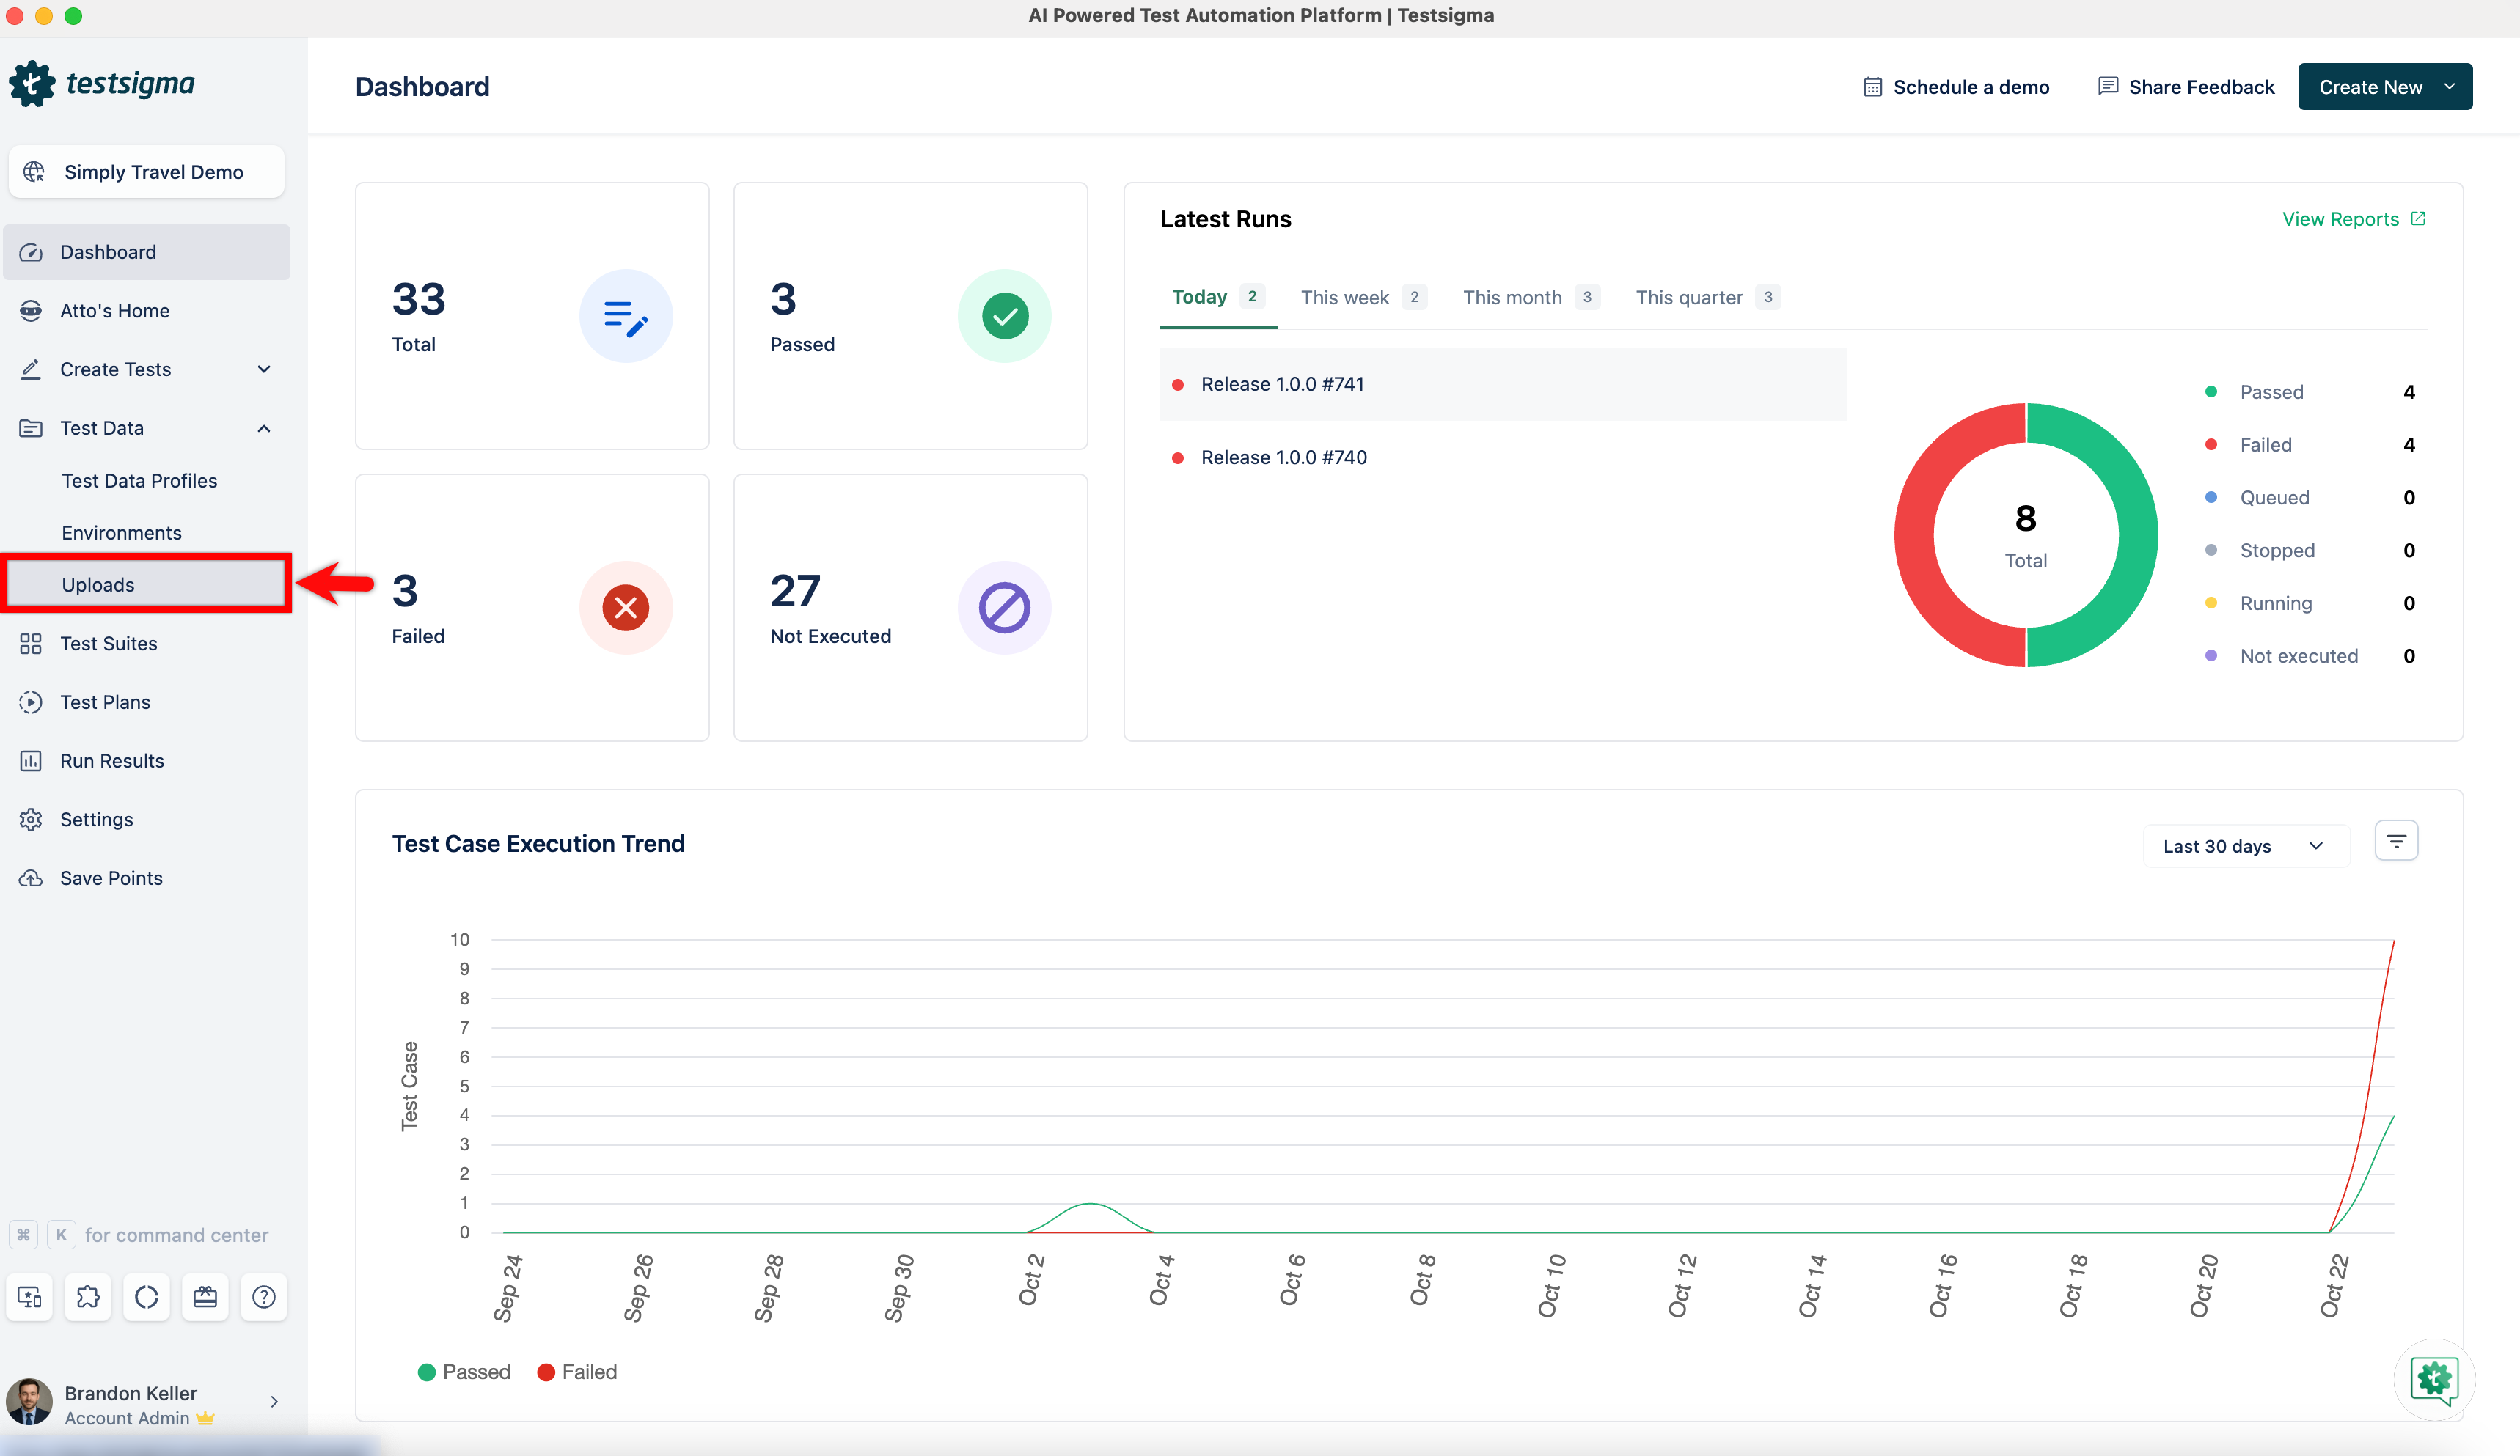
Task: Switch to the This week tab
Action: coord(1344,297)
